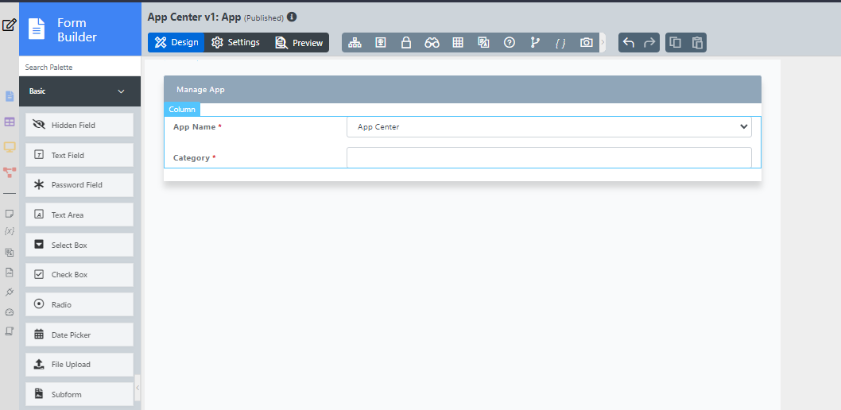Open the App Name dropdown

[548, 126]
